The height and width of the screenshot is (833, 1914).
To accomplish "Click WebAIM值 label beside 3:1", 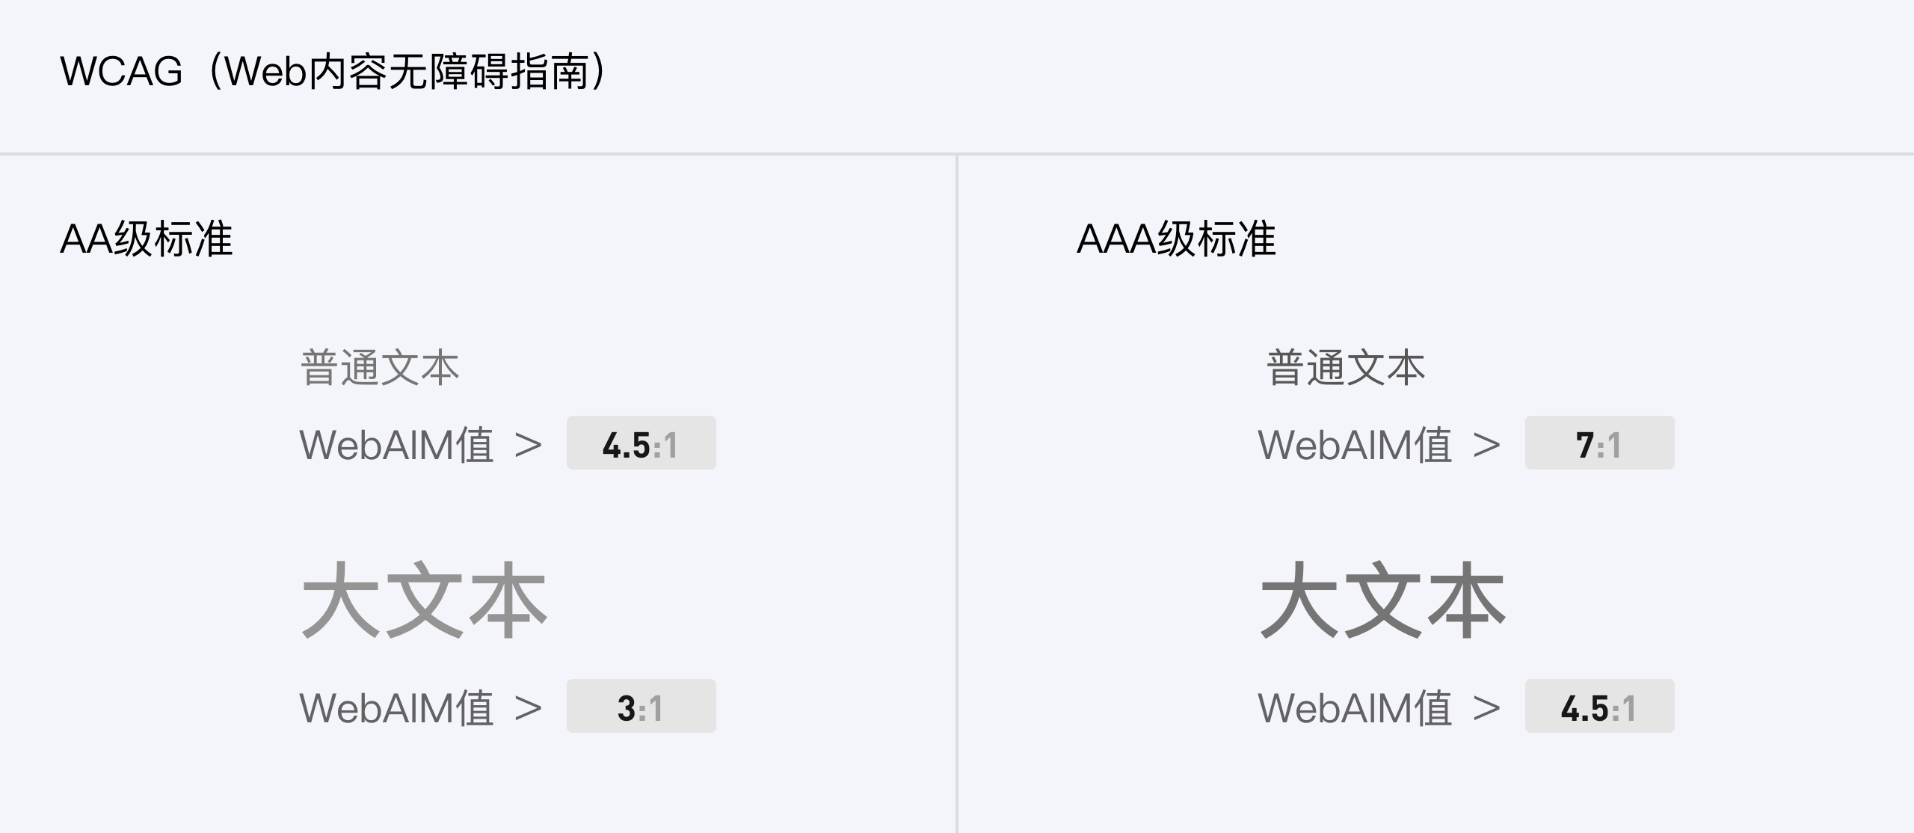I will pyautogui.click(x=396, y=708).
